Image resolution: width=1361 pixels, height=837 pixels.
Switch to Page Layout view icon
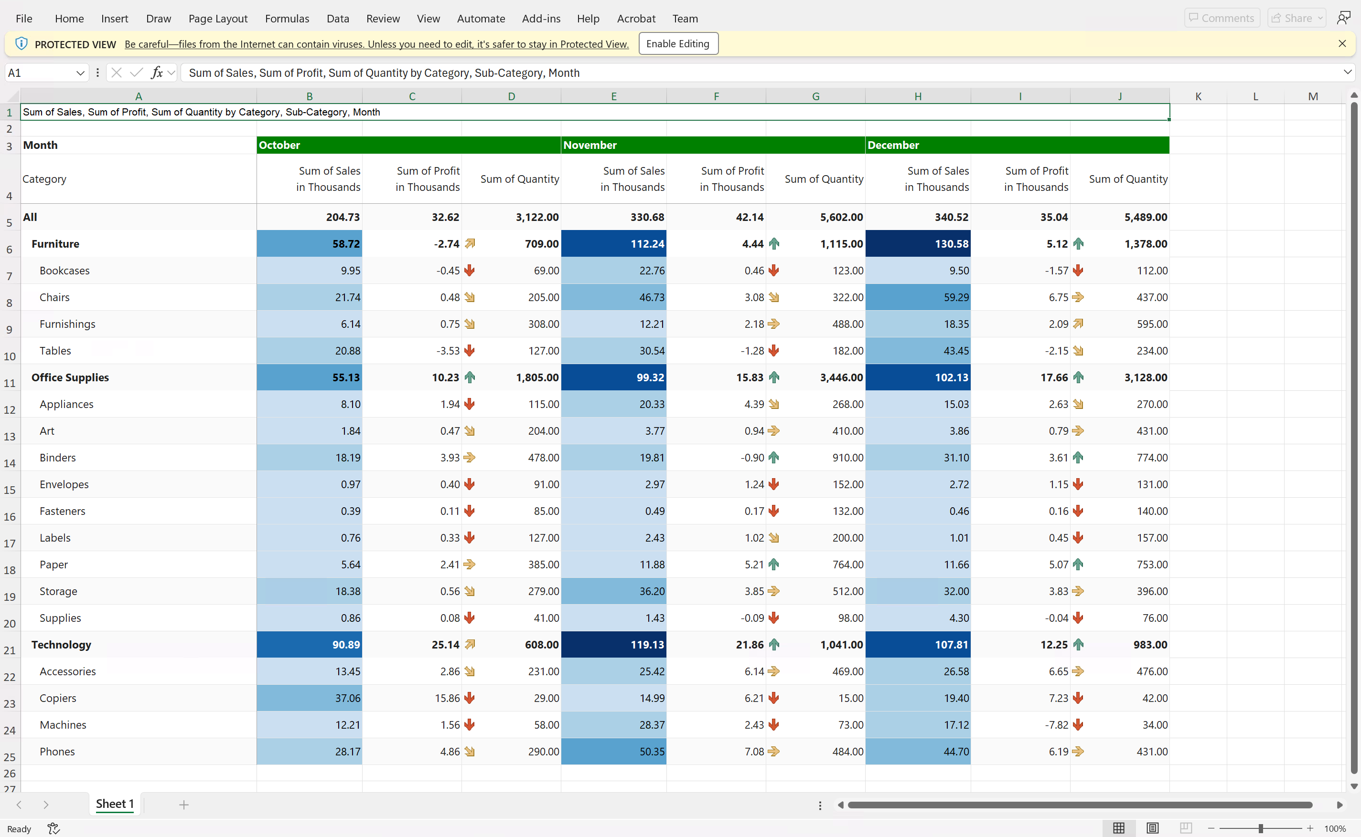[x=1152, y=828]
